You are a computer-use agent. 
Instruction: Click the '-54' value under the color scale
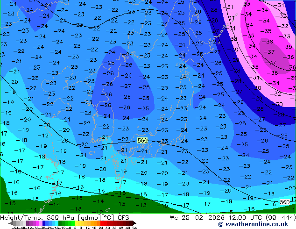(15, 228)
